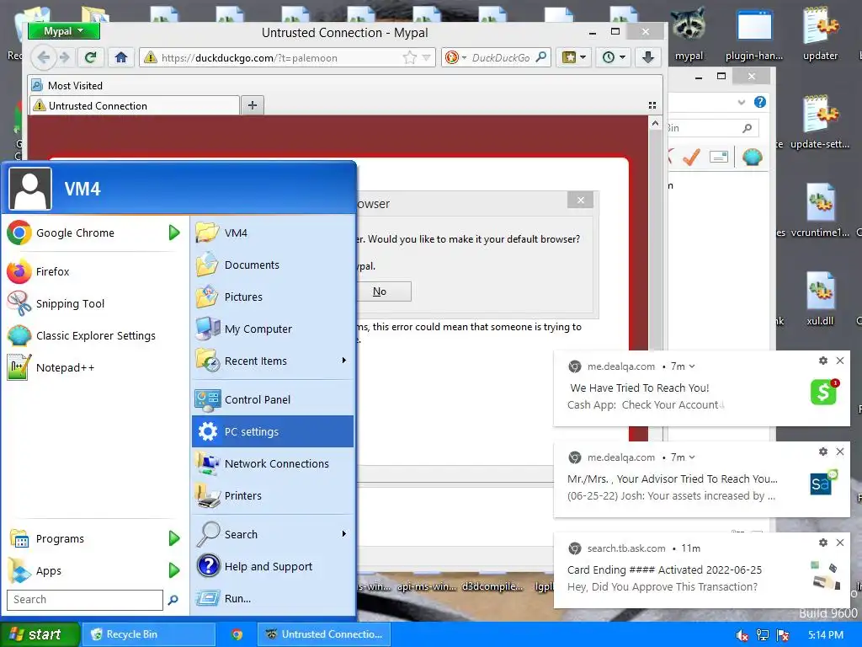Open Pictures from the start menu
Viewport: 862px width, 647px height.
click(273, 297)
